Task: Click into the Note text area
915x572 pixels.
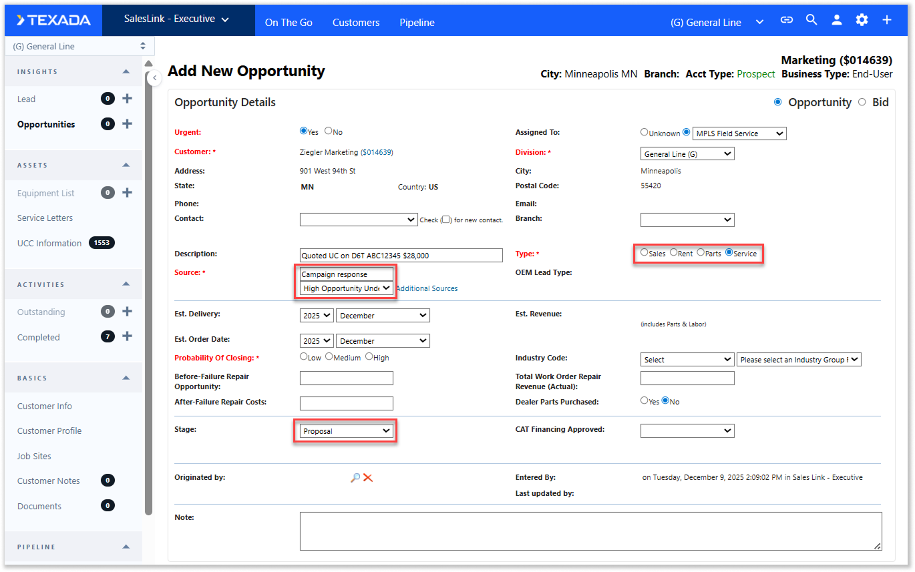Action: point(590,531)
